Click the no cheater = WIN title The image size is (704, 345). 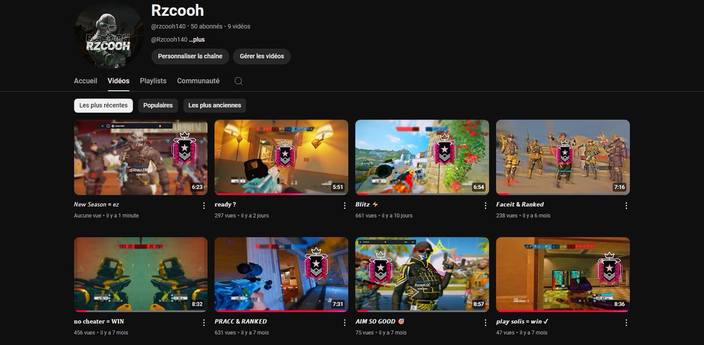point(99,322)
